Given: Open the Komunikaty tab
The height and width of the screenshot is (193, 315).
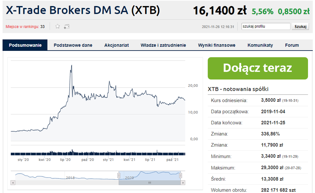Looking at the screenshot, I should (x=260, y=45).
